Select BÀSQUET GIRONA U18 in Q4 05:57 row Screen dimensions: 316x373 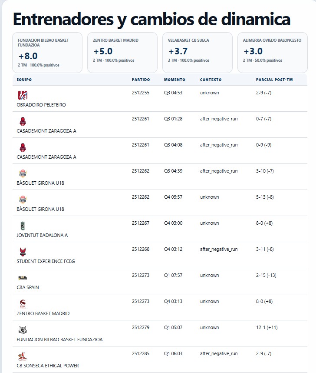[40, 210]
